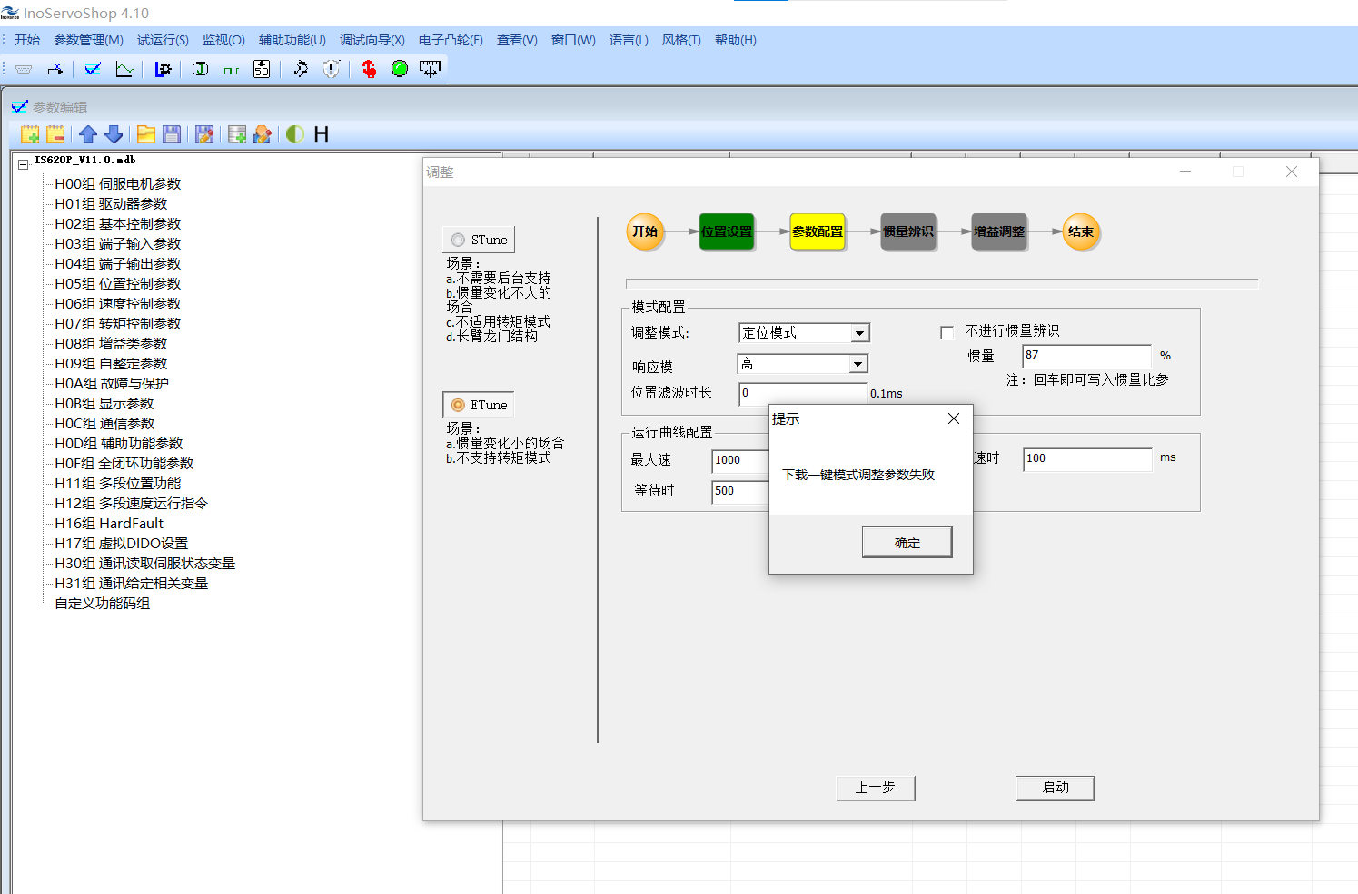
Task: Click the 开始 wizard step circle
Action: coord(645,231)
